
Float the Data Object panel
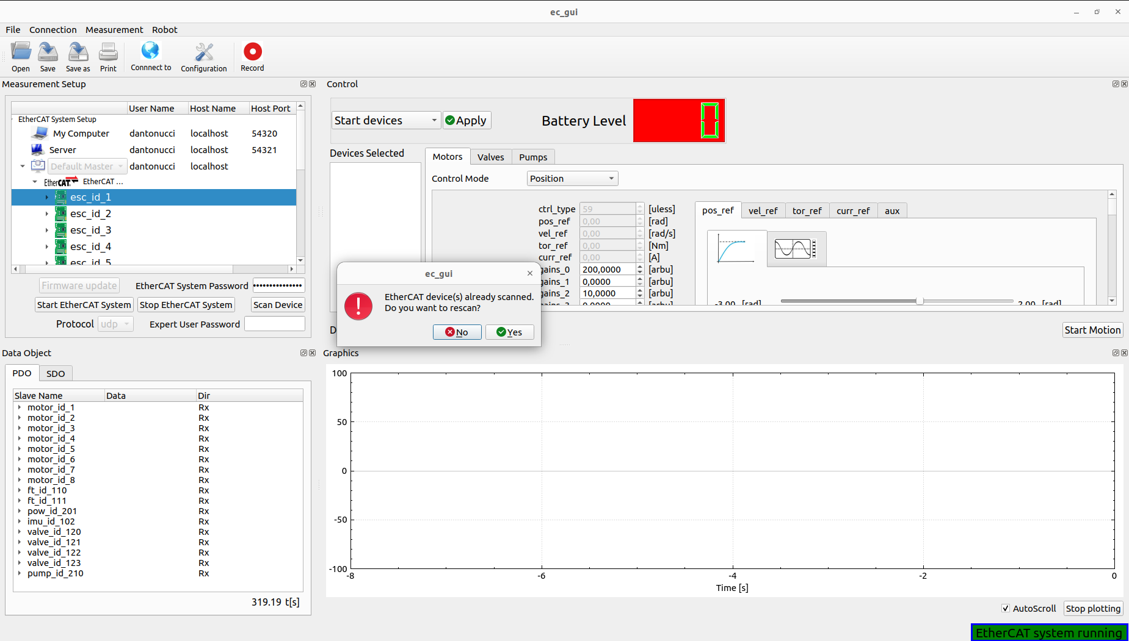click(x=303, y=353)
